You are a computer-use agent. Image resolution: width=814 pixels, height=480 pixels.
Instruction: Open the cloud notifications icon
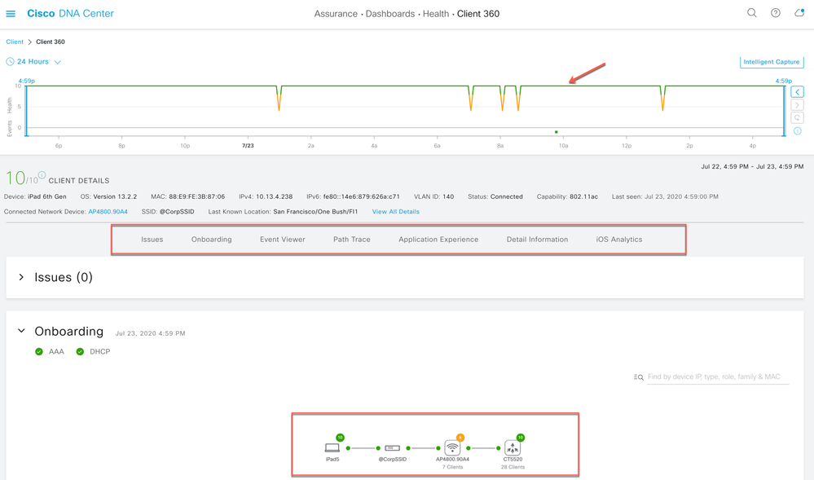click(x=799, y=12)
